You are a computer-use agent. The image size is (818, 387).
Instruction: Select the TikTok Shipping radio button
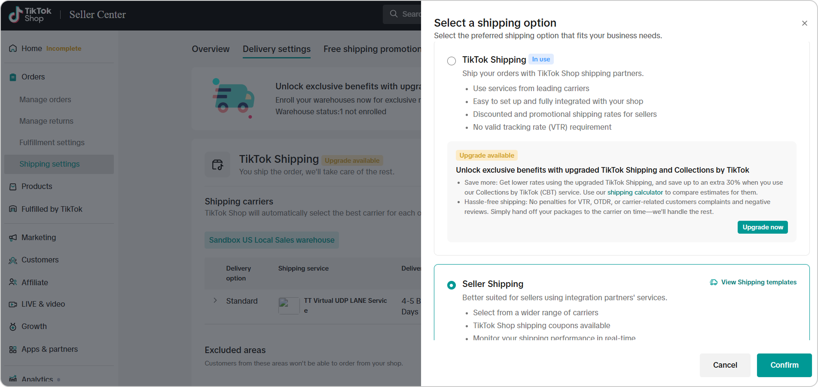(452, 61)
